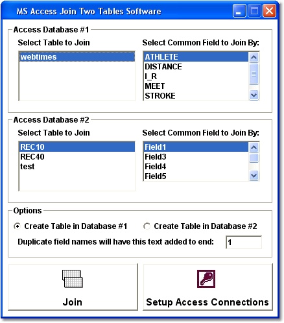Viewport: 284px width, 323px height.
Task: Choose DISTANCE as common field
Action: 196,67
